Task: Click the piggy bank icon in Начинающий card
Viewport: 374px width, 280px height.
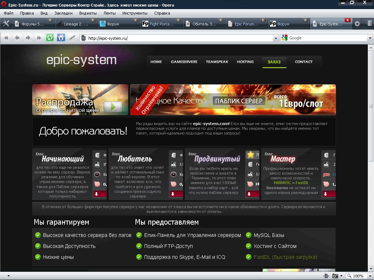Action: pos(97,184)
